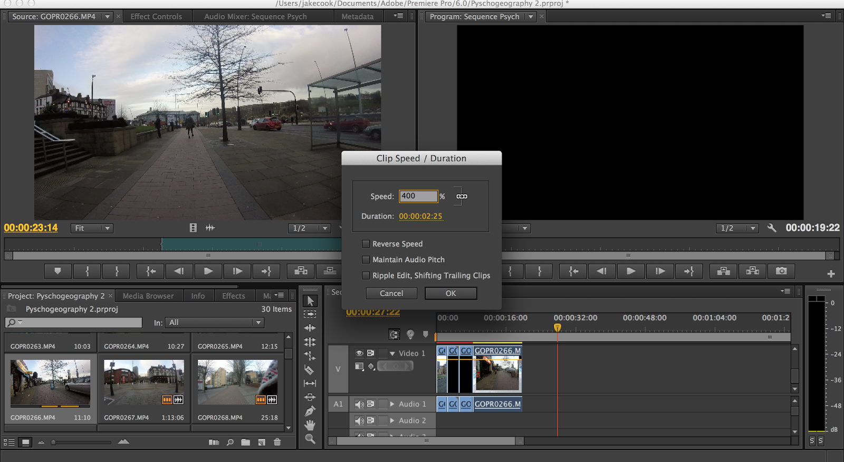The image size is (844, 462).
Task: Click the Source monitor Play button
Action: (208, 271)
